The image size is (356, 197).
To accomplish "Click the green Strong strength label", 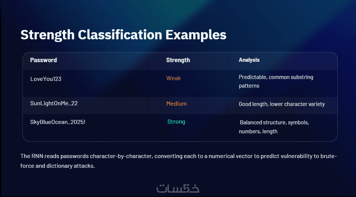I will [x=176, y=122].
